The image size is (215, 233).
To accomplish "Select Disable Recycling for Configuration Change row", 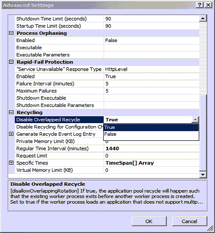I will click(x=59, y=127).
